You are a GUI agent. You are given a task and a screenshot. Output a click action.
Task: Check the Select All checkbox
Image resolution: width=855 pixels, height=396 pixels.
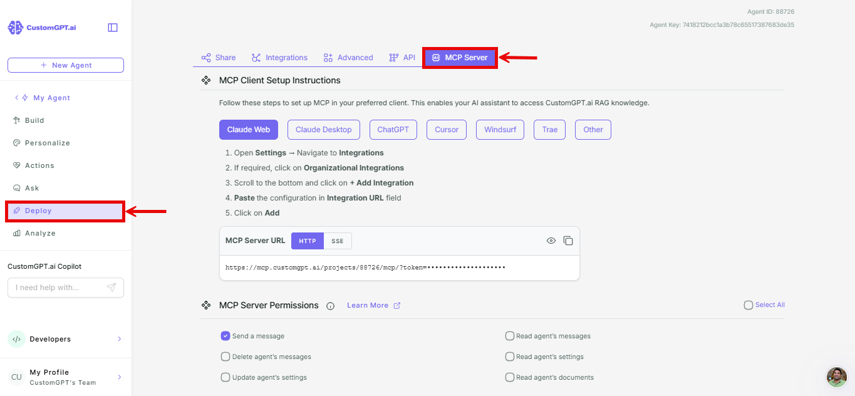click(x=749, y=305)
